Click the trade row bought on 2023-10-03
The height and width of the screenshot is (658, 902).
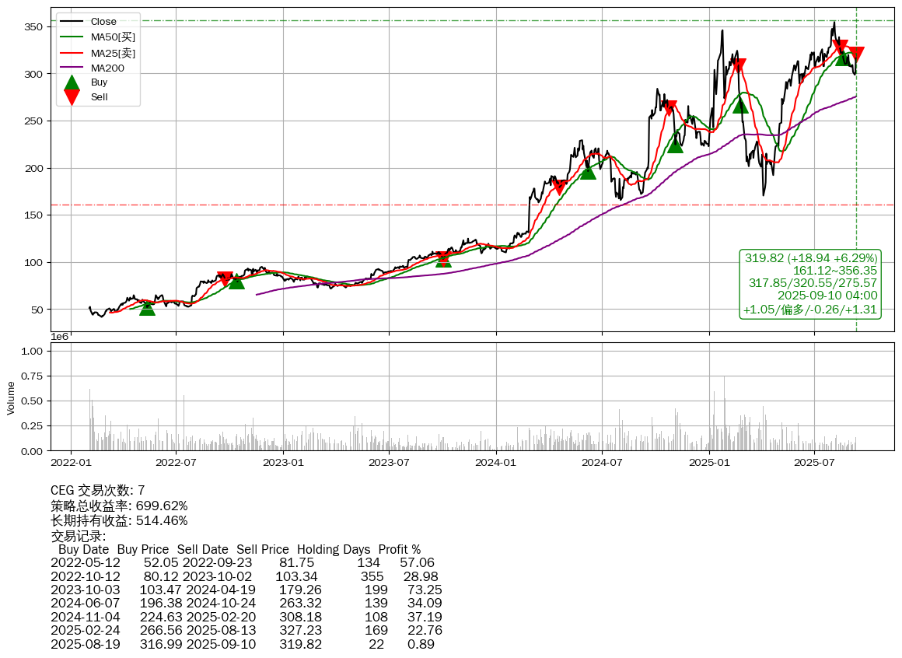click(246, 590)
